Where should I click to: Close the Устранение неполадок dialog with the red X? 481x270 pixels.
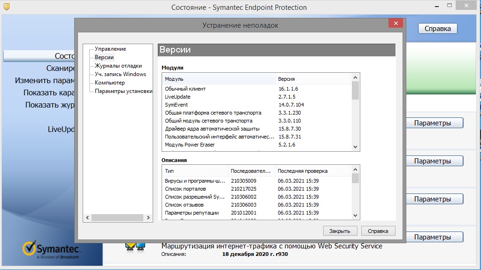click(396, 23)
